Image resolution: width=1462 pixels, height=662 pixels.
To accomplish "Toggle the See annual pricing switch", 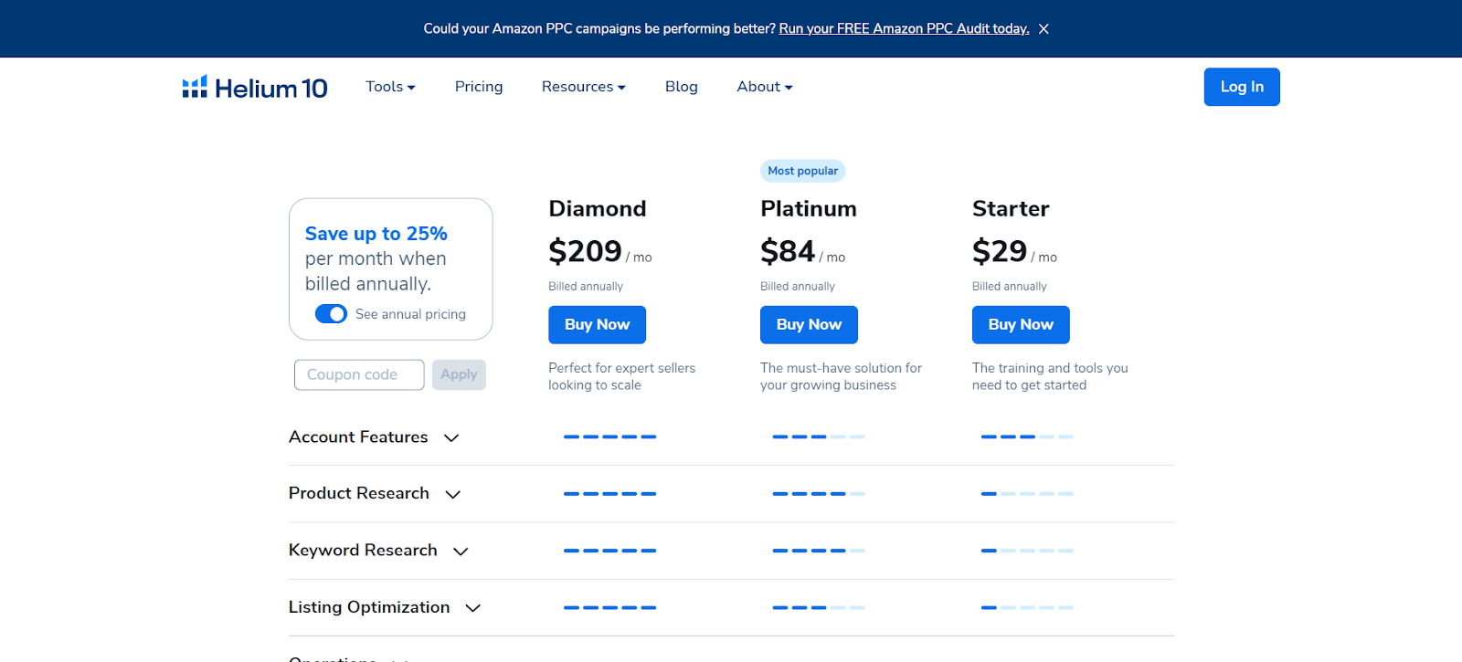I will (331, 314).
